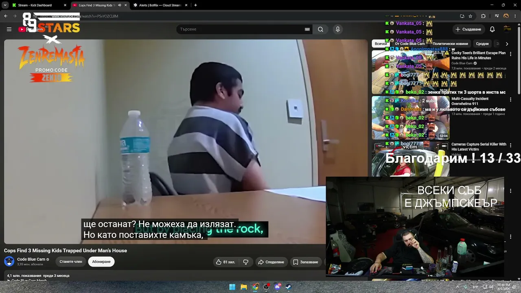Screen dimensions: 521x293
Task: Show hidden system tray icons
Action: 458,287
